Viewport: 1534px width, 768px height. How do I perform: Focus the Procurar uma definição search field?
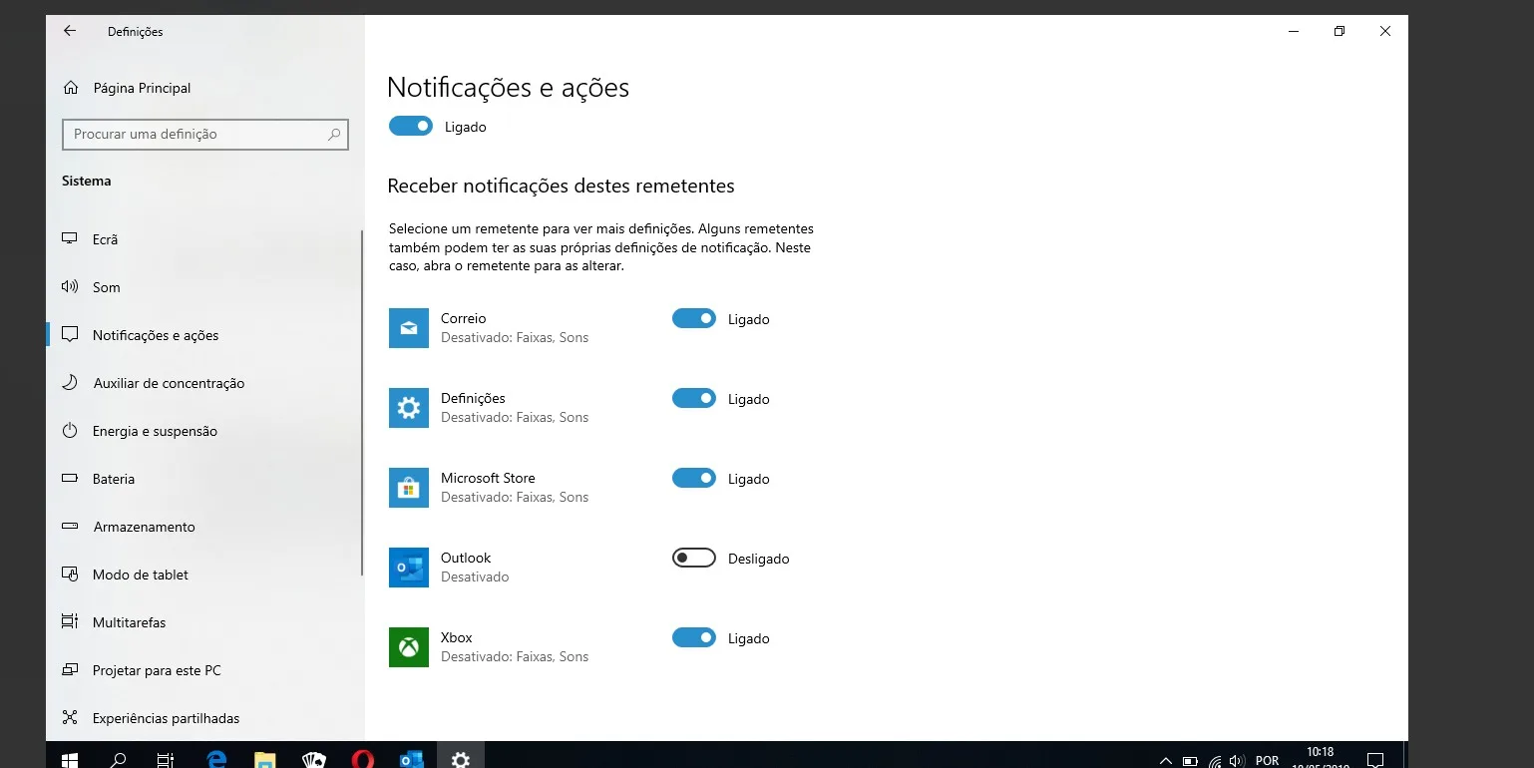tap(205, 134)
